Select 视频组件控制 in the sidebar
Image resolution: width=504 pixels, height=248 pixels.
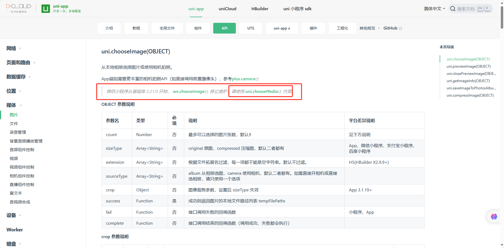(22, 167)
